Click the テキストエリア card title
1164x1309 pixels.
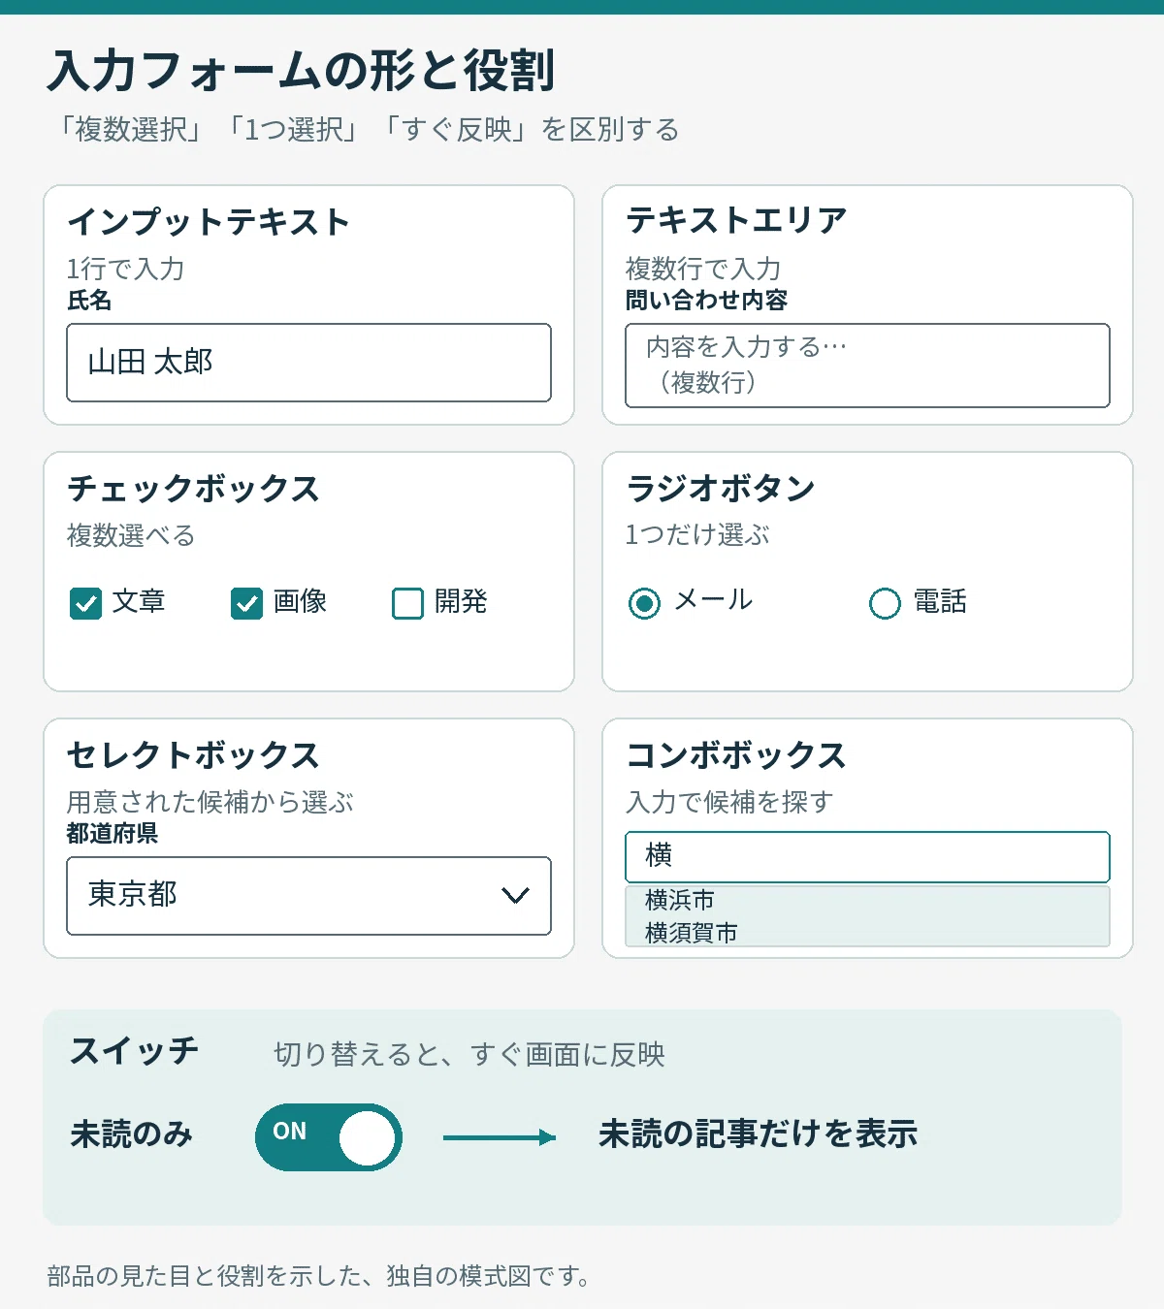click(737, 220)
